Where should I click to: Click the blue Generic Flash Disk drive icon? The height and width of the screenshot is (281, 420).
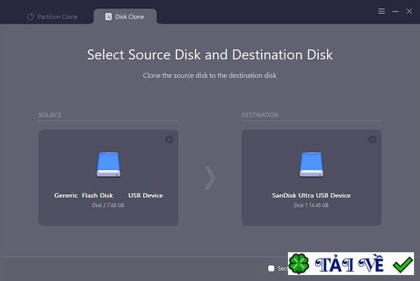[x=108, y=164]
